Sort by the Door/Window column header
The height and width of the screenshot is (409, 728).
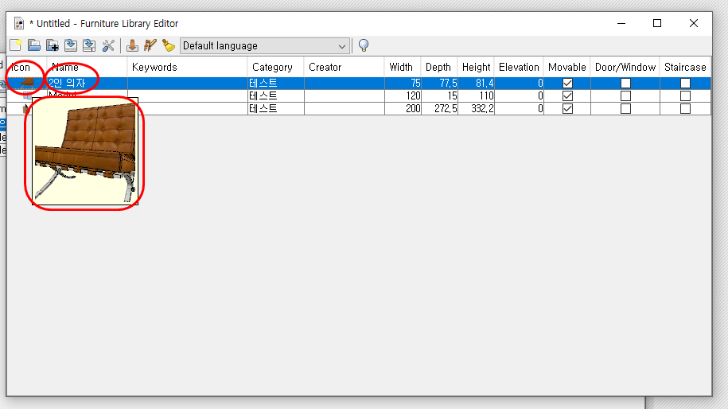625,68
